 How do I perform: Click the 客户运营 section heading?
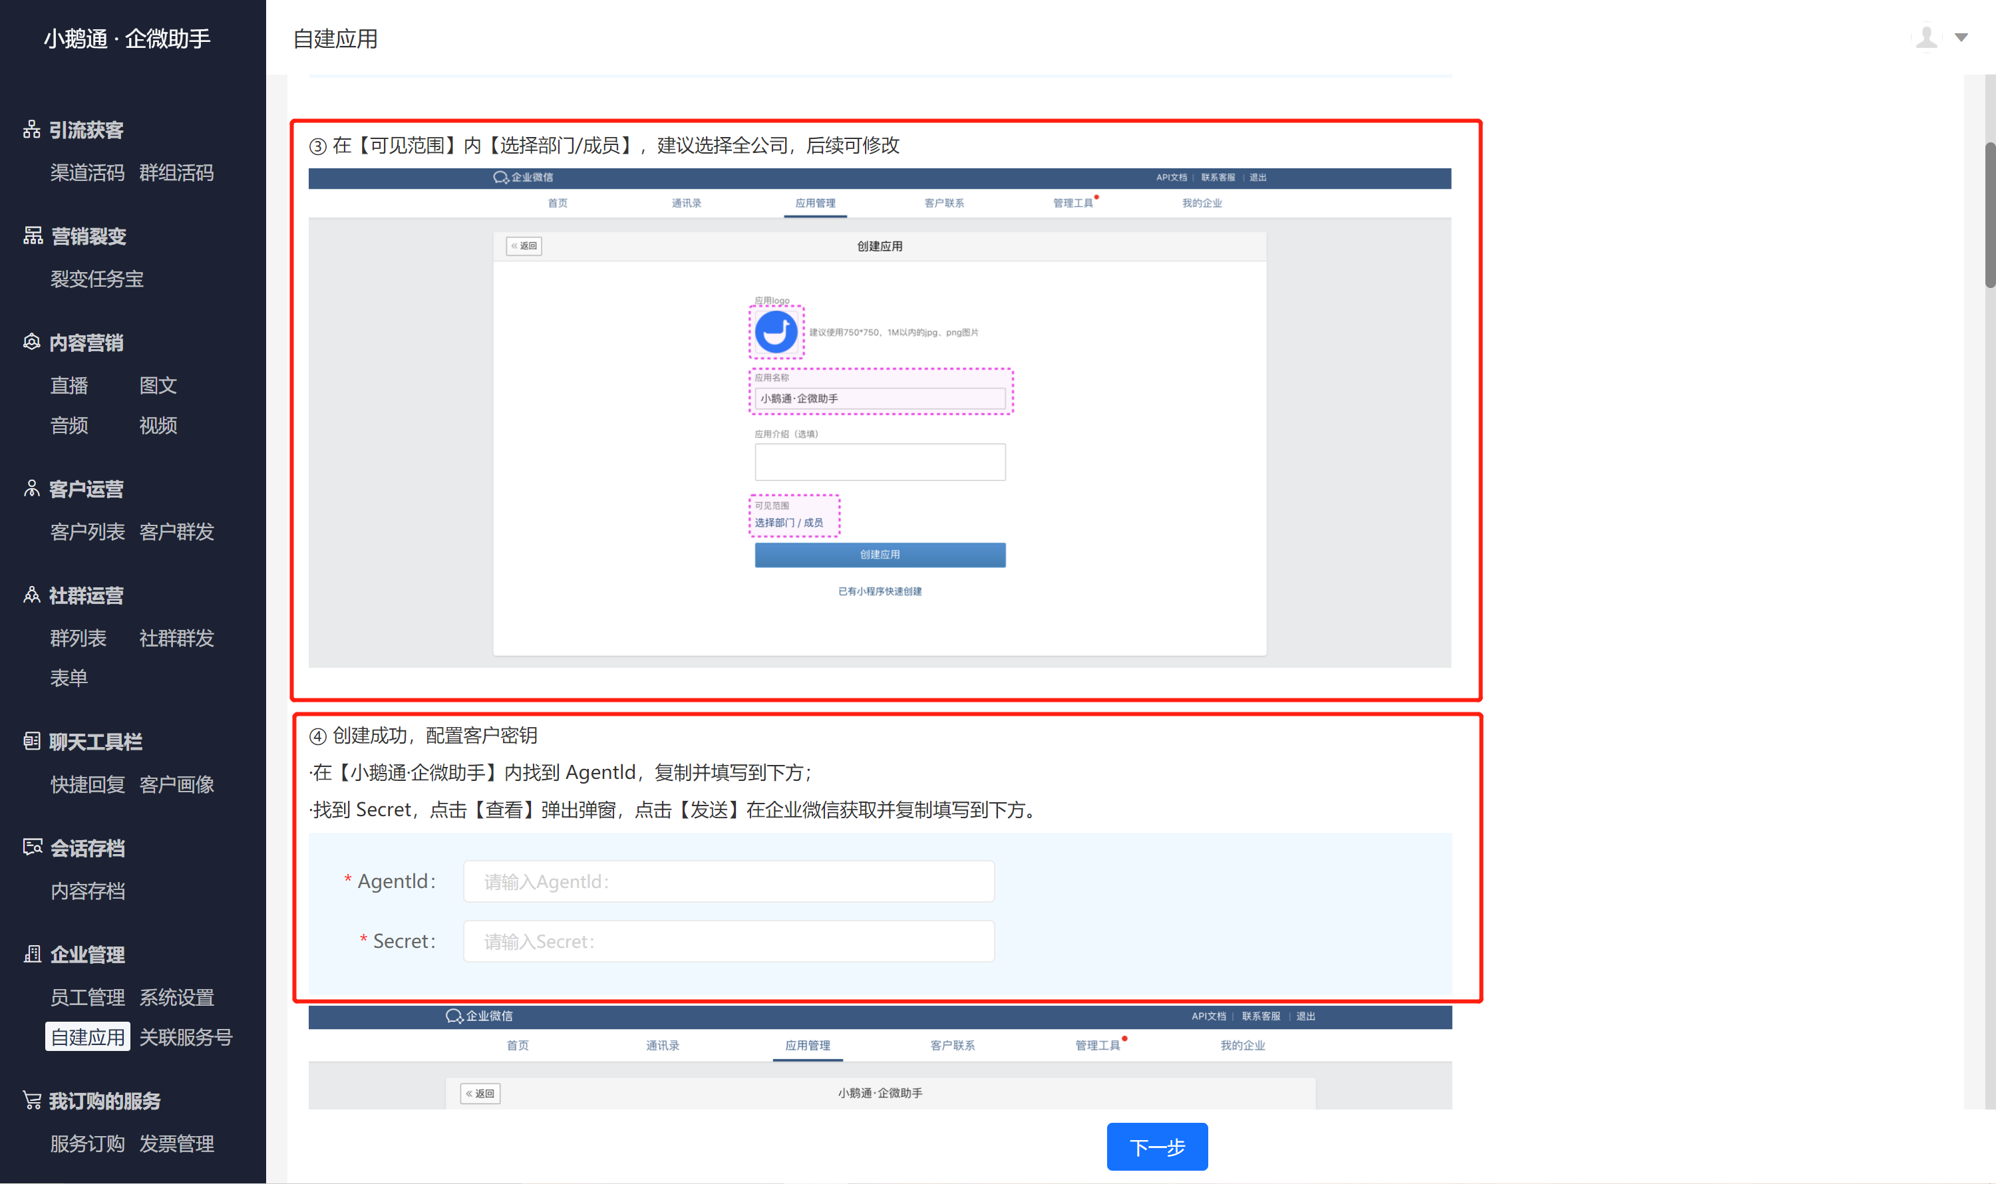pyautogui.click(x=86, y=489)
